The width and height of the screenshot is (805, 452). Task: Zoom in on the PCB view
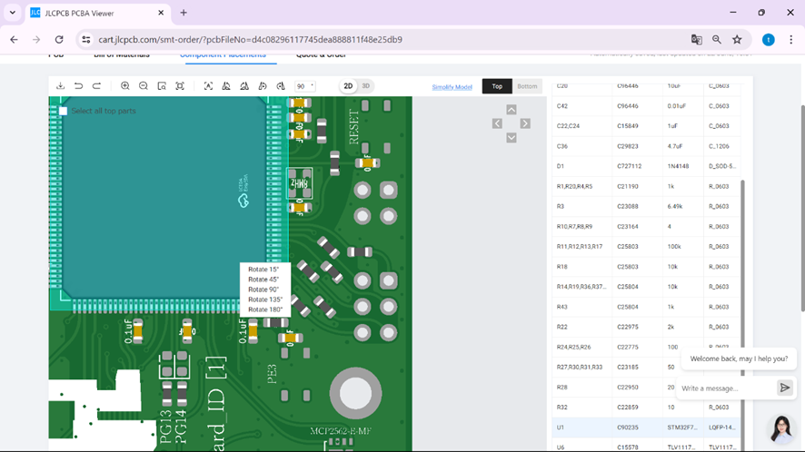click(x=124, y=85)
